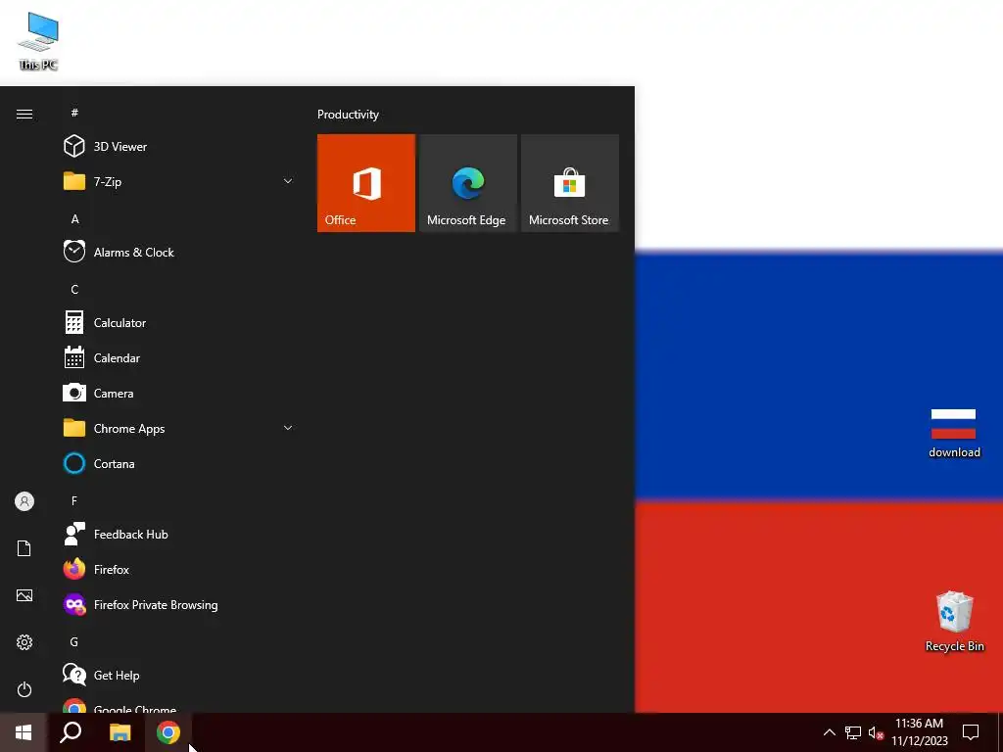
Task: Open File Explorer from taskbar
Action: (119, 732)
